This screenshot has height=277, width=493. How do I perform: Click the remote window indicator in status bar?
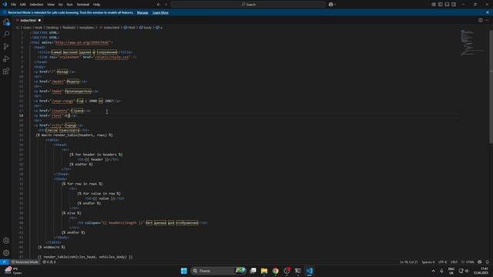coord(5,262)
